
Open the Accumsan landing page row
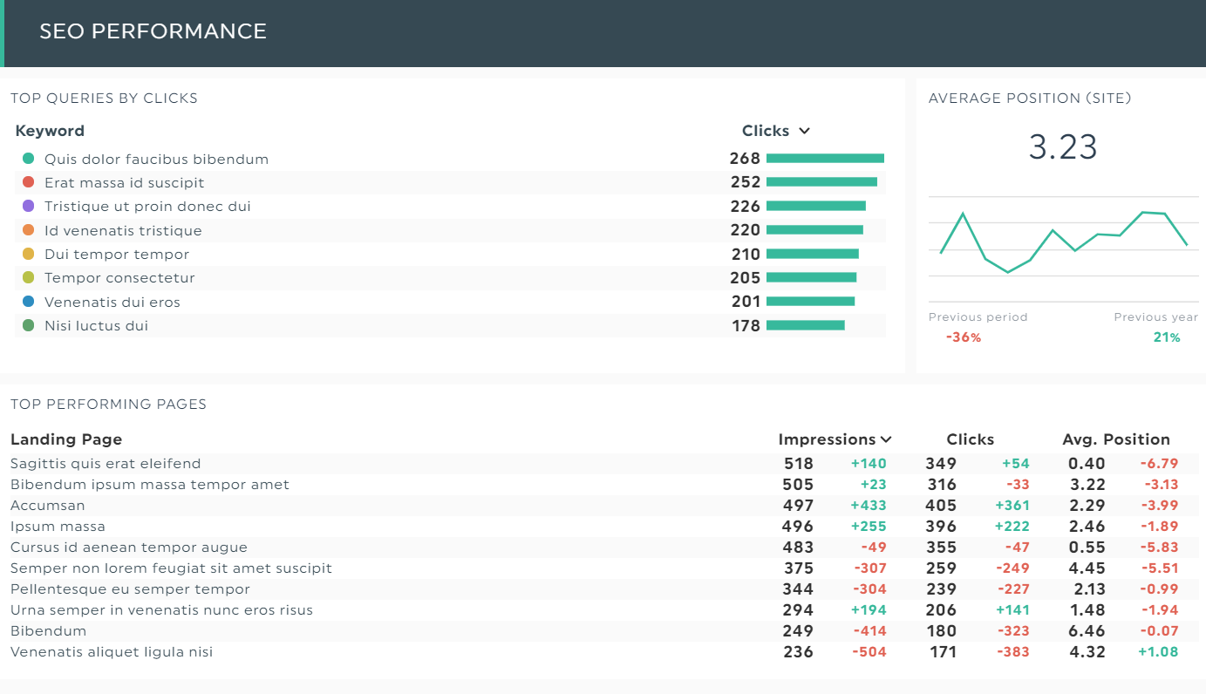click(48, 506)
